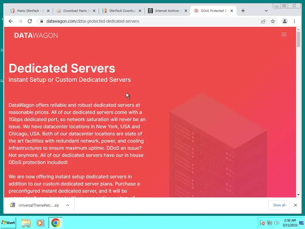This screenshot has width=305, height=229.
Task: Open Chrome's three-dot menu
Action: pyautogui.click(x=295, y=21)
